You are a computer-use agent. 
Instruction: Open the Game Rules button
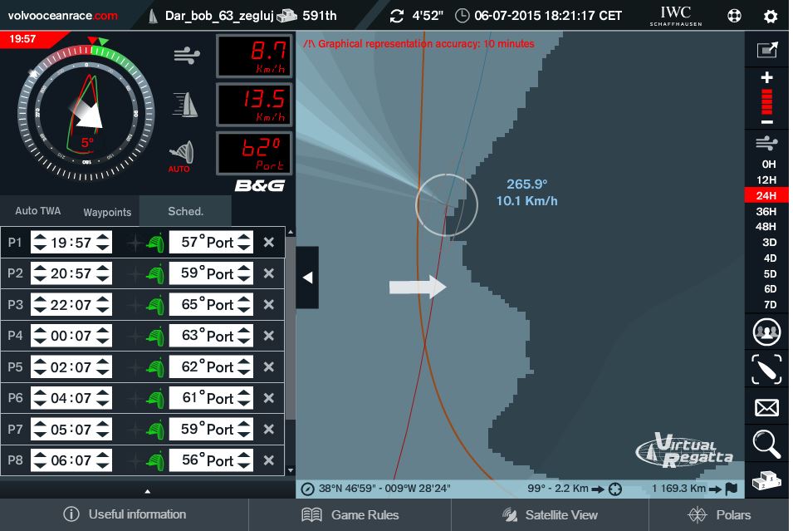(x=350, y=514)
